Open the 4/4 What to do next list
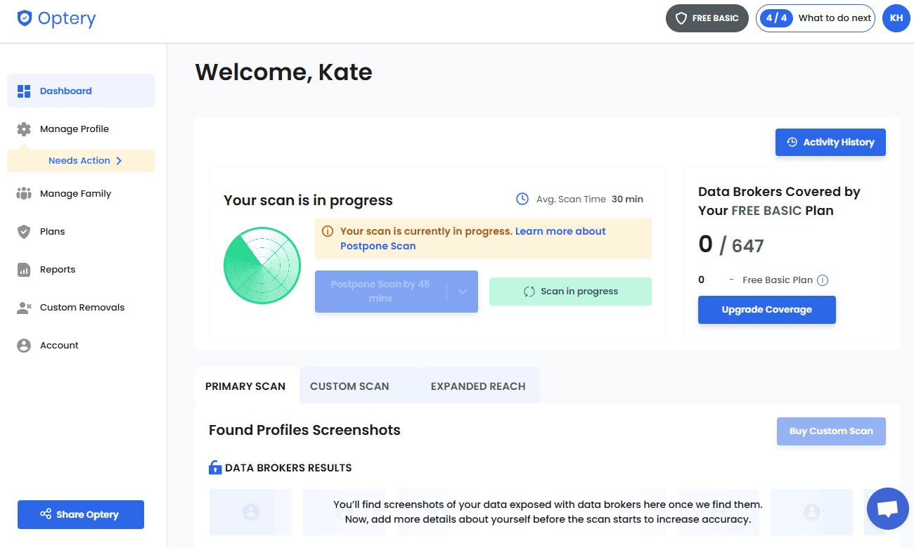 [x=815, y=18]
